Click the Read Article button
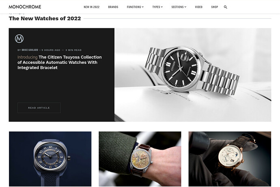 (39, 108)
